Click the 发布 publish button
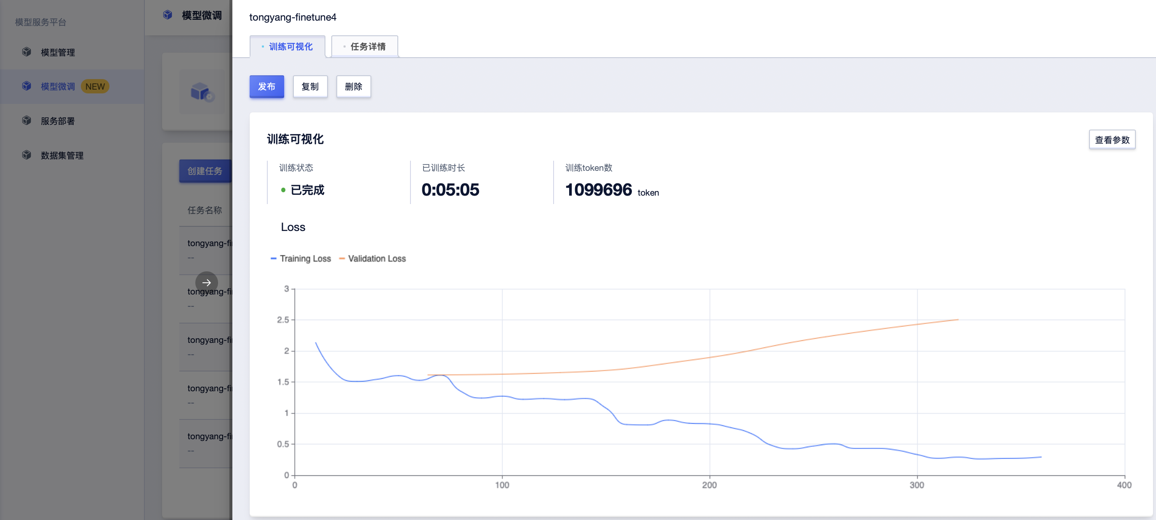 (266, 87)
